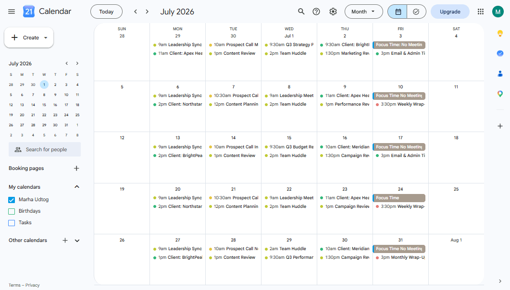The width and height of the screenshot is (510, 290).
Task: Switch to Calendar view toggle
Action: click(398, 12)
